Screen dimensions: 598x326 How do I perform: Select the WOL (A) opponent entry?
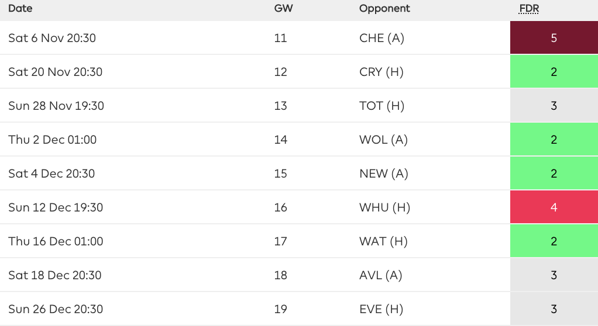(383, 140)
